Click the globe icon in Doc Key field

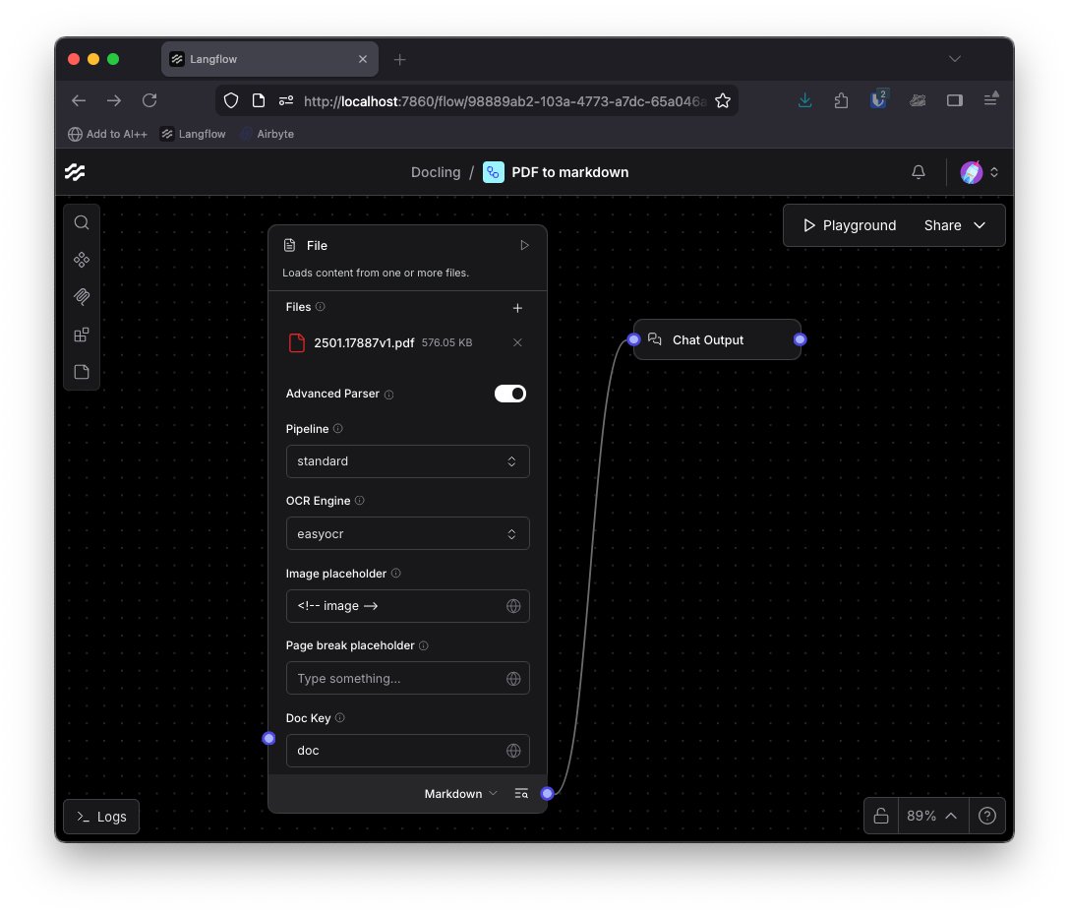[x=513, y=750]
